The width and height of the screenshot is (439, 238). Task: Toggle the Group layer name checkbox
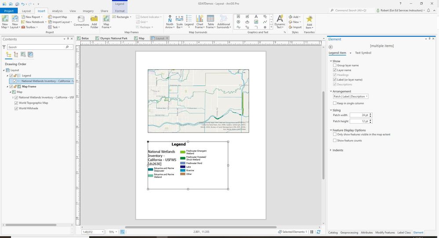coord(334,65)
